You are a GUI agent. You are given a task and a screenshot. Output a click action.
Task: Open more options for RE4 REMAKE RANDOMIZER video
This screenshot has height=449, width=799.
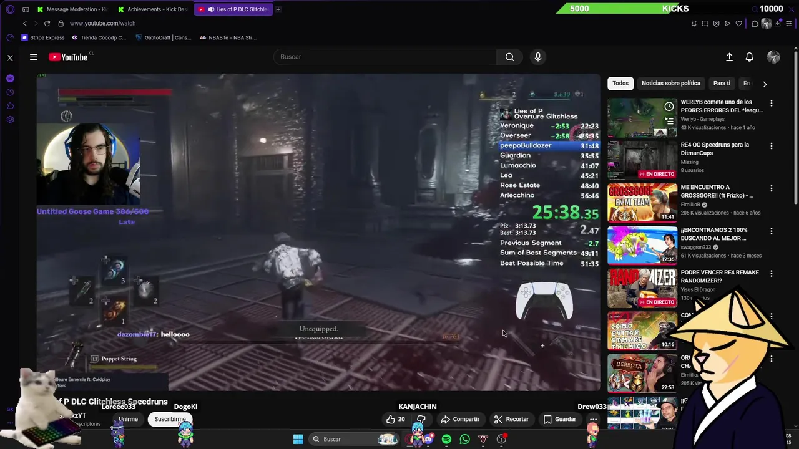tap(771, 273)
